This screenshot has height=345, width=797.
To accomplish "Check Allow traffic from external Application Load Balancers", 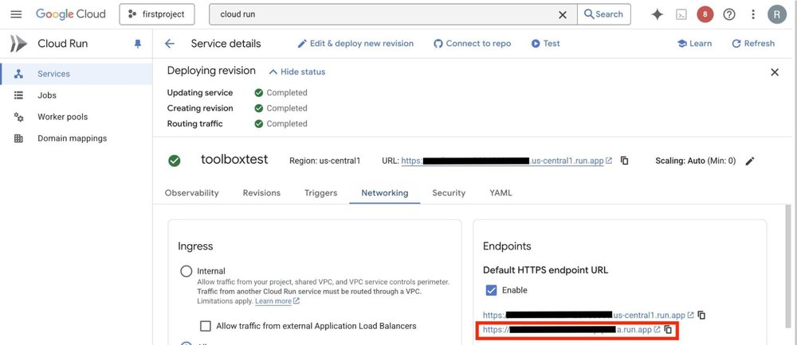I will click(x=206, y=326).
